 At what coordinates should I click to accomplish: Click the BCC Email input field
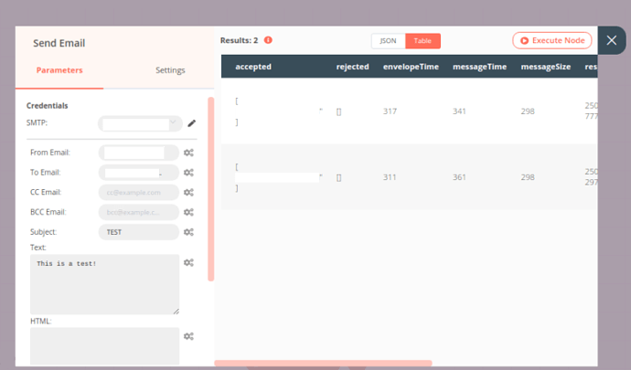point(138,212)
